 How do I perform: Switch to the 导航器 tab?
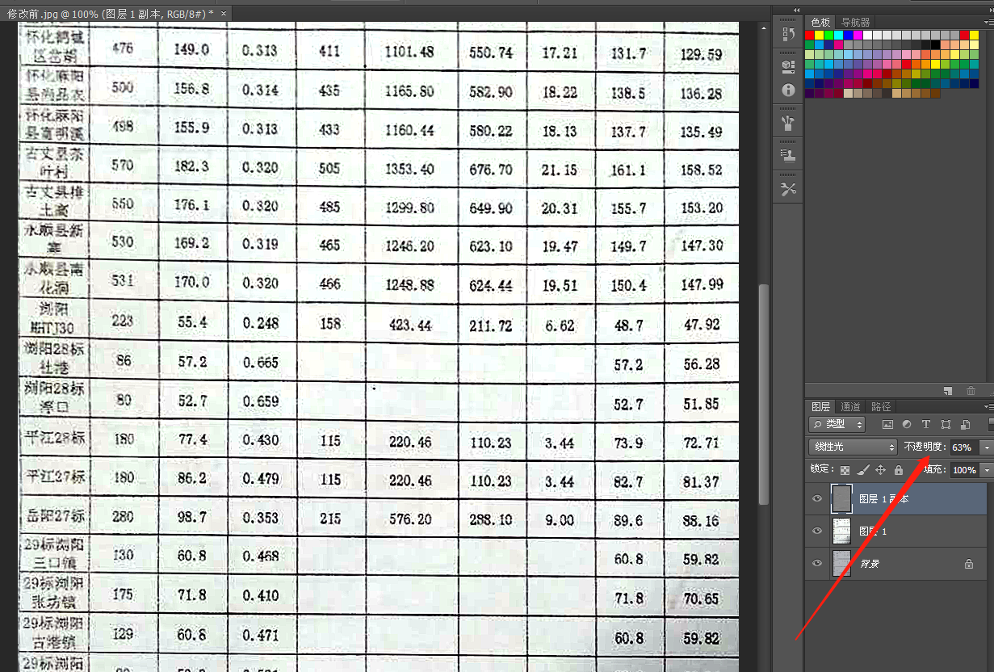pyautogui.click(x=856, y=23)
